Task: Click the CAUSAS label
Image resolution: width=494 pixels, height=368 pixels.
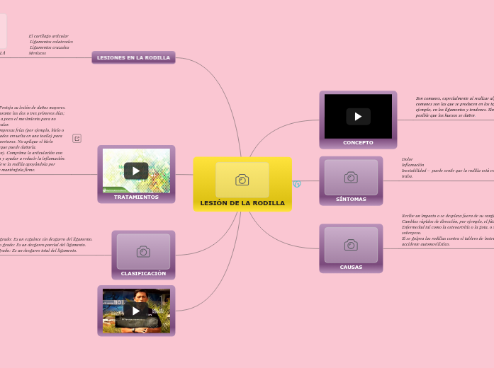Action: 351,268
